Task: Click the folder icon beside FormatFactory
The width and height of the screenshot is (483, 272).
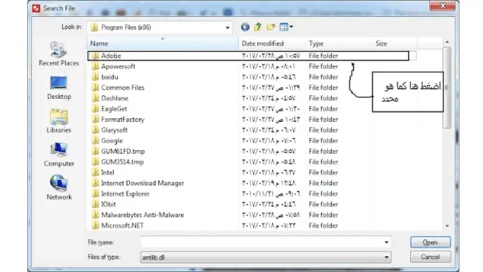Action: click(95, 120)
